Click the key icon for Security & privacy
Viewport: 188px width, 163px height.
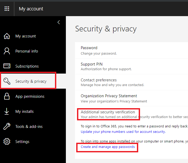[x=7, y=81]
